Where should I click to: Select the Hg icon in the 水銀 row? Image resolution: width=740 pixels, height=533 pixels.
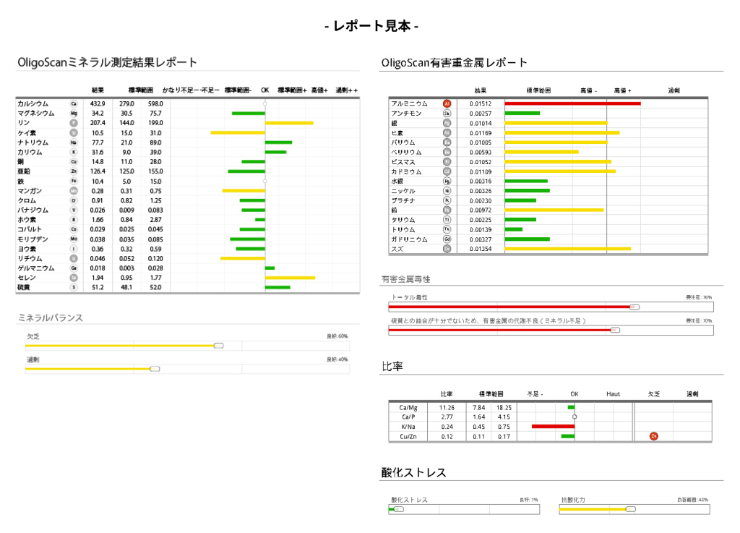pyautogui.click(x=447, y=181)
